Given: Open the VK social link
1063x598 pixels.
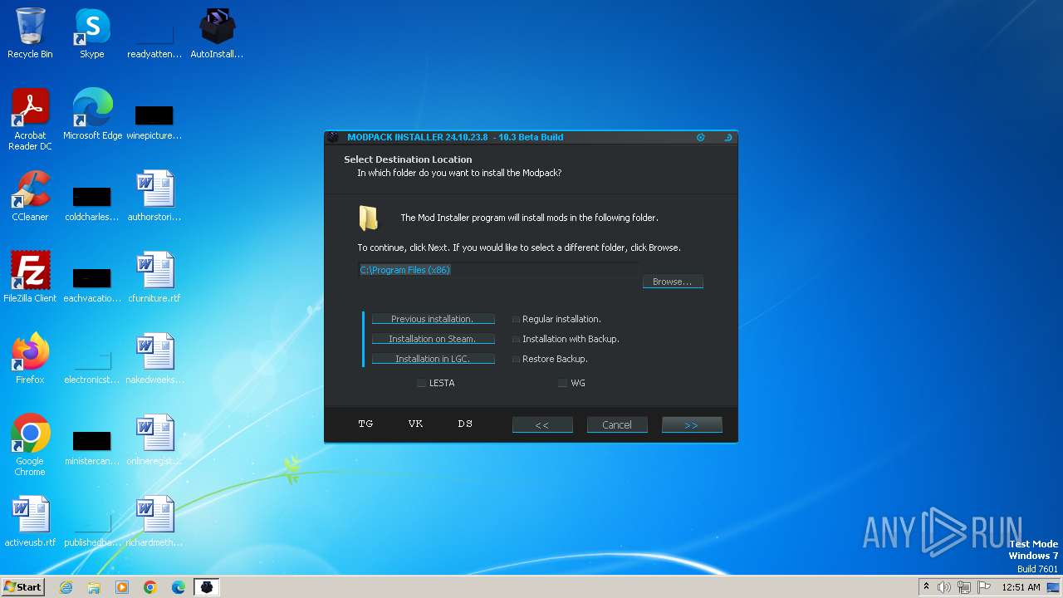Looking at the screenshot, I should [415, 424].
